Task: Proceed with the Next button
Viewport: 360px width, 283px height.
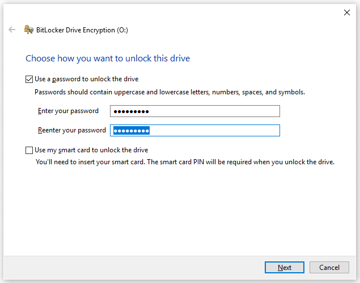Action: [x=285, y=267]
